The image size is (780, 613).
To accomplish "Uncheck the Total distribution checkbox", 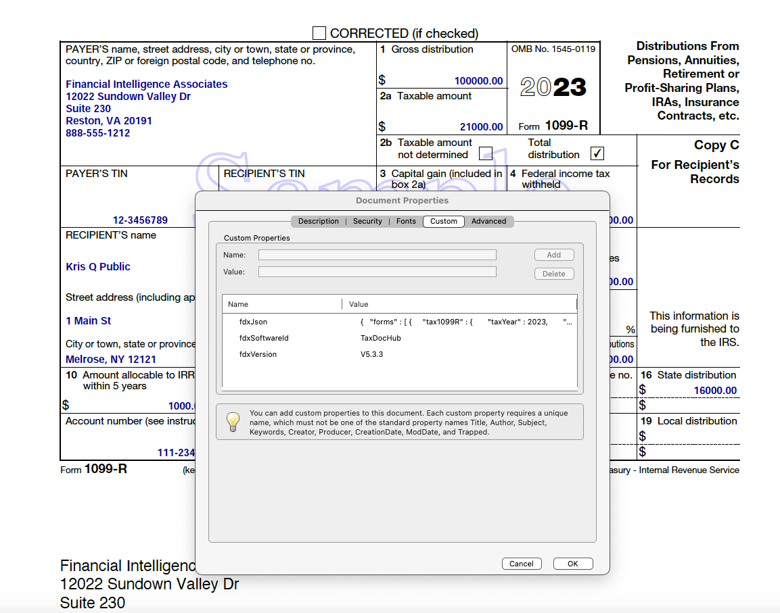I will 597,153.
